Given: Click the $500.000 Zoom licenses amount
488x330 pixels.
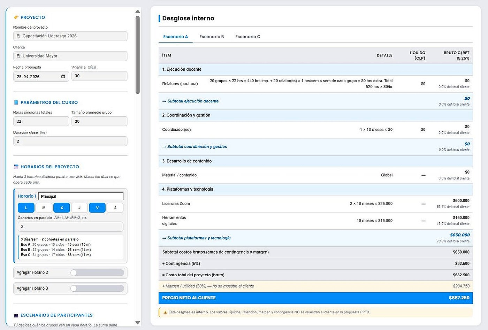Looking at the screenshot, I should [x=461, y=201].
